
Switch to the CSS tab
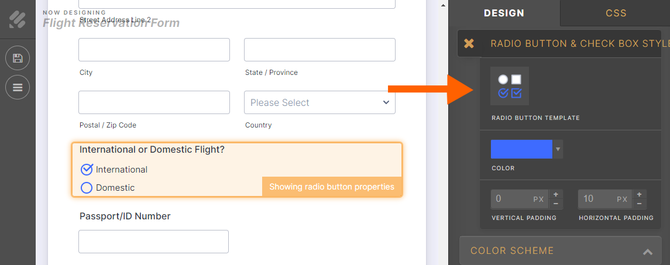tap(616, 13)
